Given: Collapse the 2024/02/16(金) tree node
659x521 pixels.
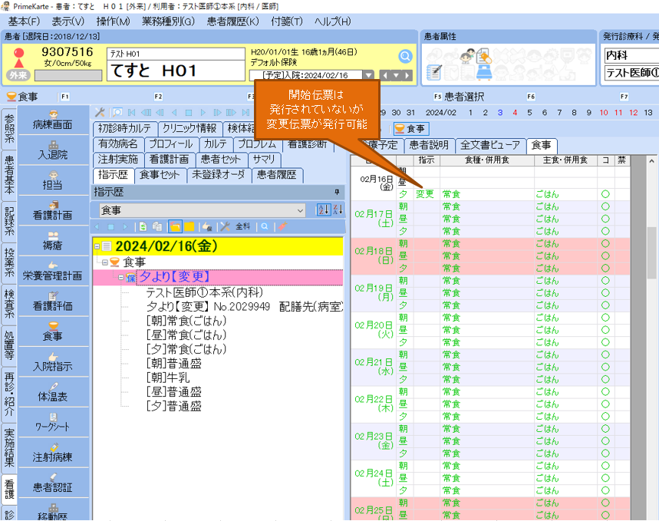Looking at the screenshot, I should click(x=97, y=246).
